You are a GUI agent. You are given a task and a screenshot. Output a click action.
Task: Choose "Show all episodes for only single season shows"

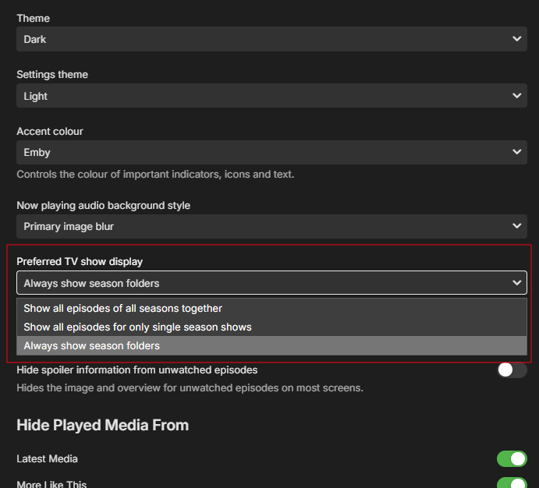[x=138, y=327]
